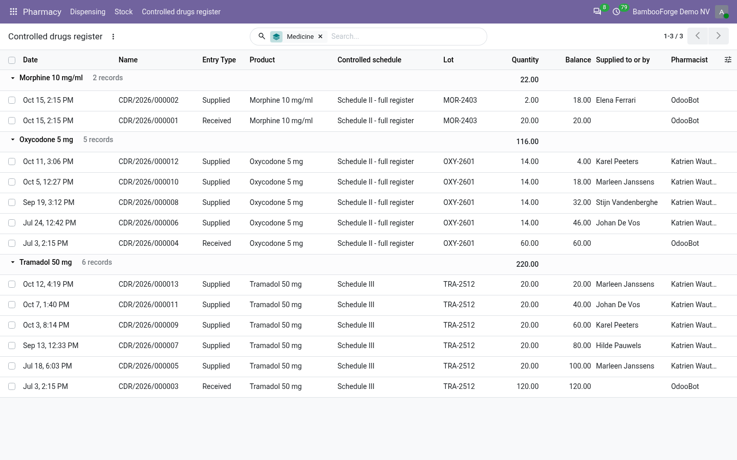The height and width of the screenshot is (460, 737).
Task: Open the register actions kebab menu
Action: coord(113,37)
